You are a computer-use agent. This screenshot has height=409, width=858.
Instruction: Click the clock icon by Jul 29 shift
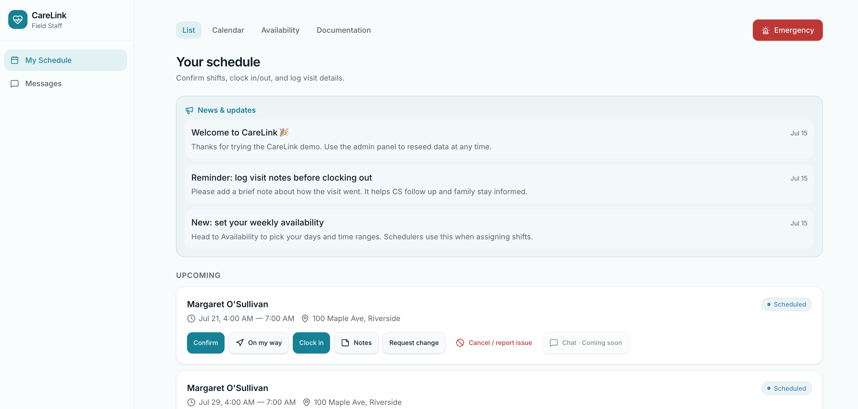(x=191, y=402)
